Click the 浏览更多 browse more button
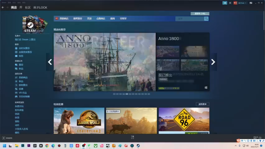This screenshot has width=265, height=149. click(x=202, y=104)
